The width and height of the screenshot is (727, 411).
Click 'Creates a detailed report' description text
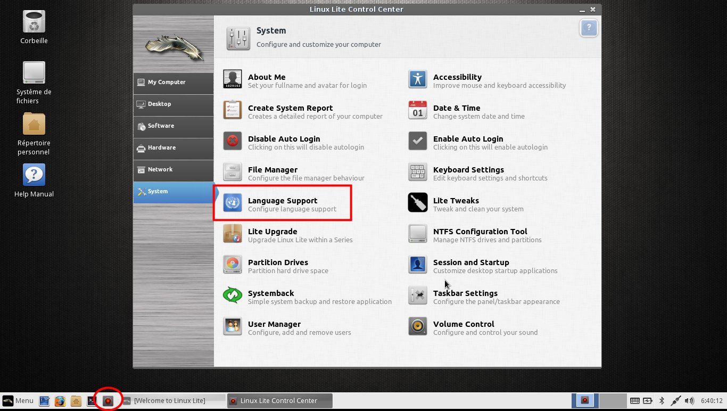[315, 117]
